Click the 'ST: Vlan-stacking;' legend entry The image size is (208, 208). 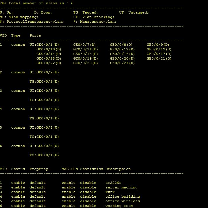coord(94,17)
